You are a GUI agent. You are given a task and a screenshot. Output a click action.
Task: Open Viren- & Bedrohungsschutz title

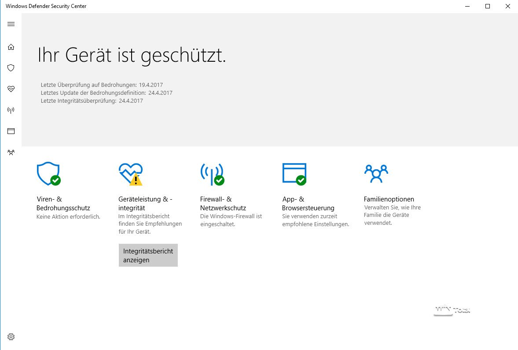coord(63,204)
